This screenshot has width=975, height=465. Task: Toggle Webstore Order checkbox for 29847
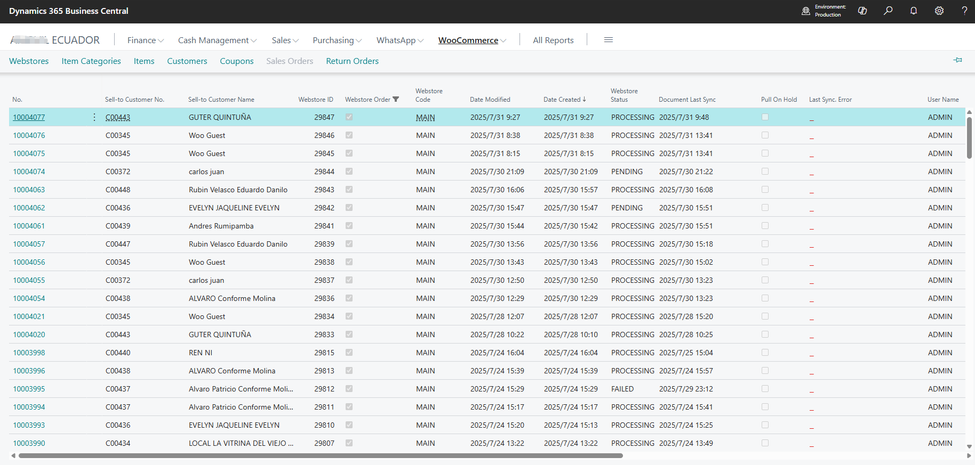pyautogui.click(x=349, y=117)
